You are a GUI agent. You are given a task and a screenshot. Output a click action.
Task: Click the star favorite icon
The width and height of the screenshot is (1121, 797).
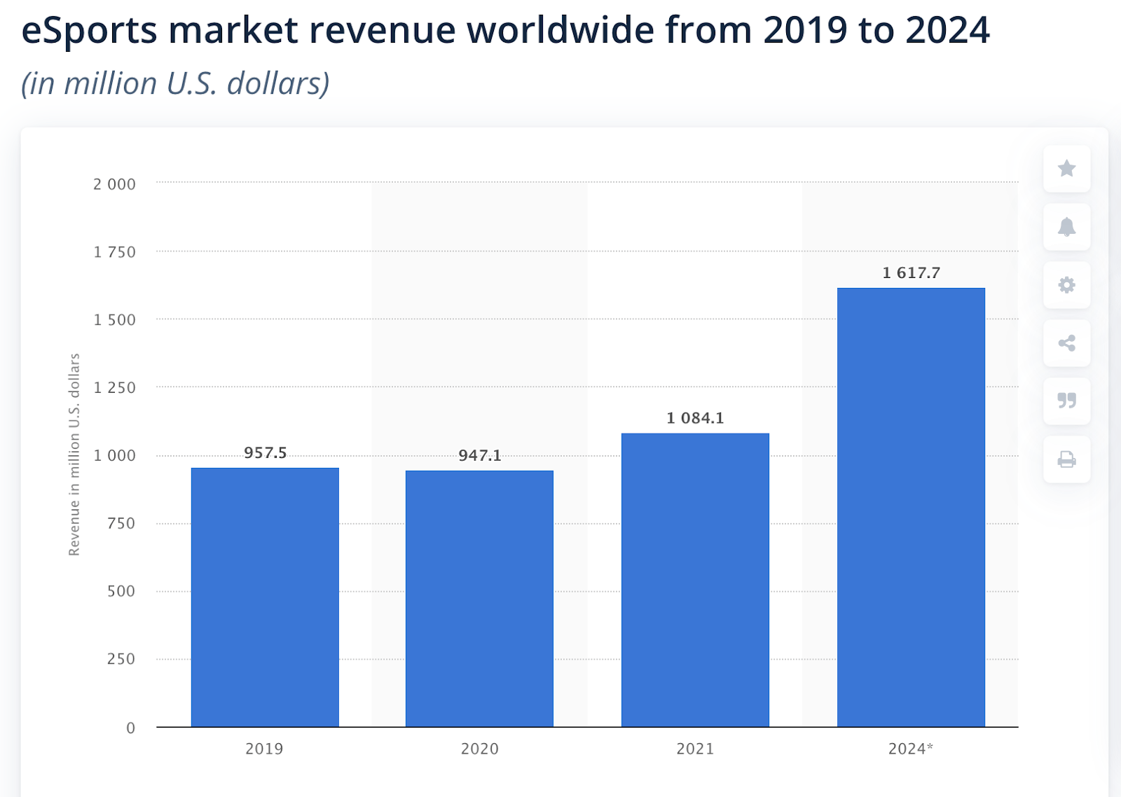click(1066, 169)
